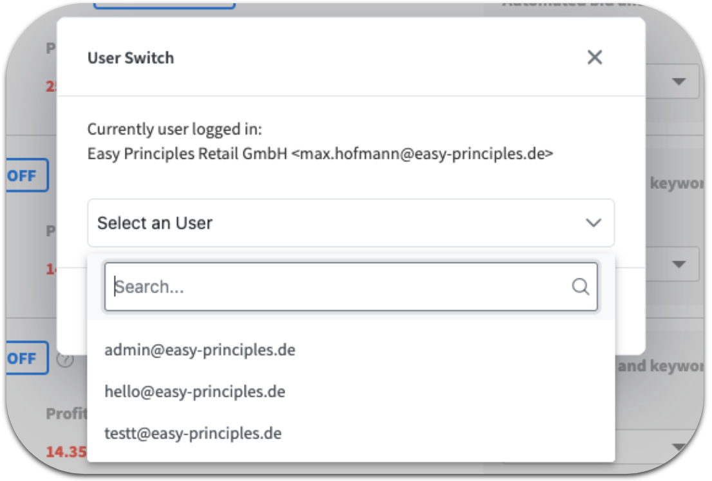Image resolution: width=712 pixels, height=481 pixels.
Task: Click the red 14.35 profit value
Action: click(x=68, y=451)
